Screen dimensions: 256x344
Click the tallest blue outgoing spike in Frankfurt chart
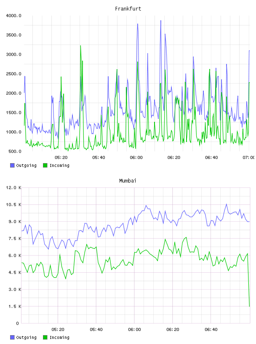click(161, 21)
